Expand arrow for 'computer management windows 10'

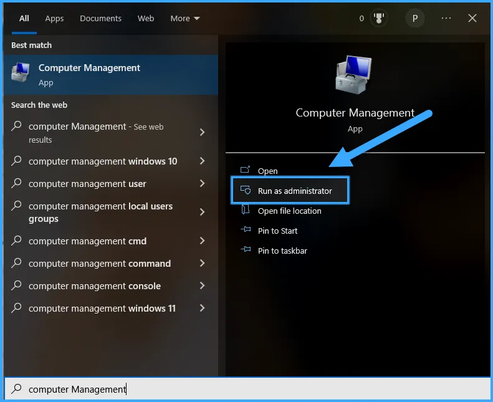pos(202,161)
